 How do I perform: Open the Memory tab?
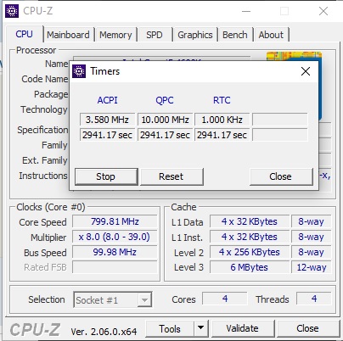coord(115,35)
